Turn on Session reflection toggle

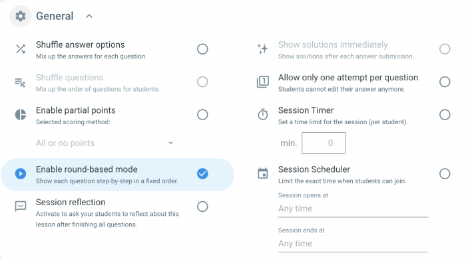(202, 207)
